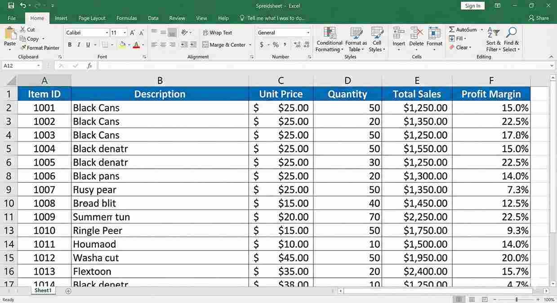Open the Formulas ribbon tab
The width and height of the screenshot is (557, 303).
[126, 18]
